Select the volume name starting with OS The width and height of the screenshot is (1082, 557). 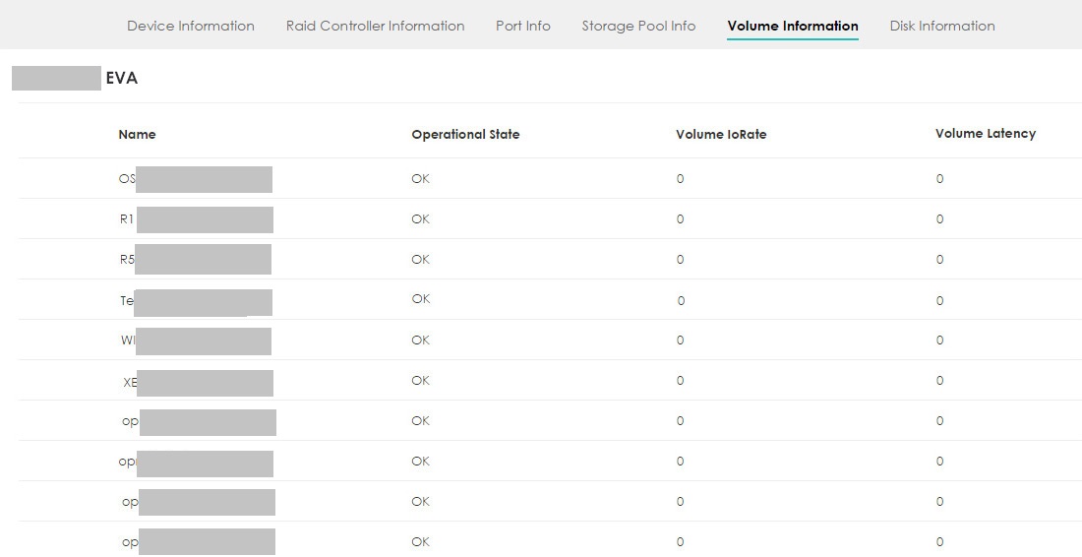tap(127, 179)
